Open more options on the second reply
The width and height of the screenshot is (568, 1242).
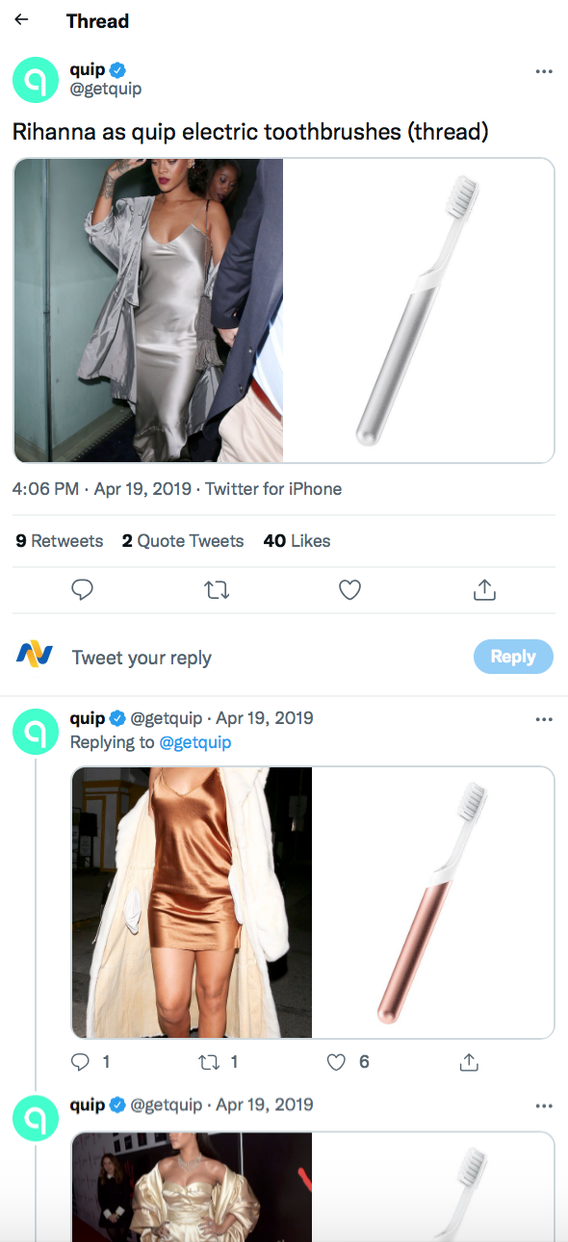coord(544,1104)
